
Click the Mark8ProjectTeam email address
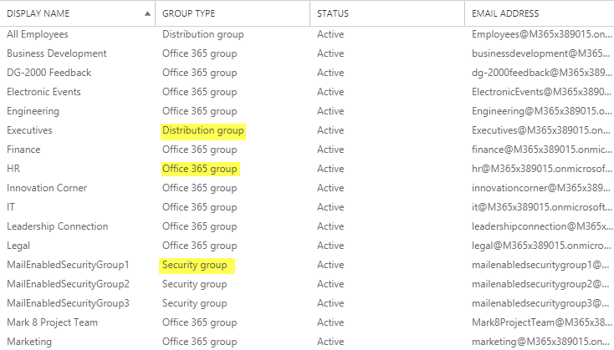click(x=541, y=322)
